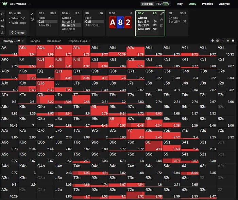Select Allin 91% in active BB panel
This screenshot has width=238, height=200.
click(147, 29)
